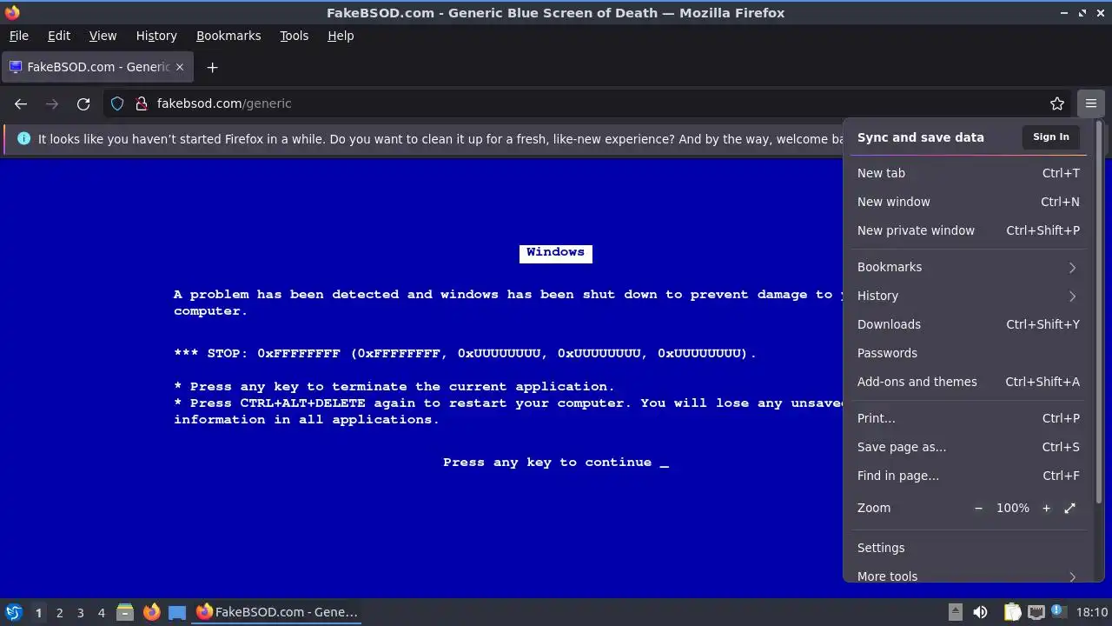Open Settings from the panel menu
This screenshot has width=1112, height=626.
coord(968,548)
